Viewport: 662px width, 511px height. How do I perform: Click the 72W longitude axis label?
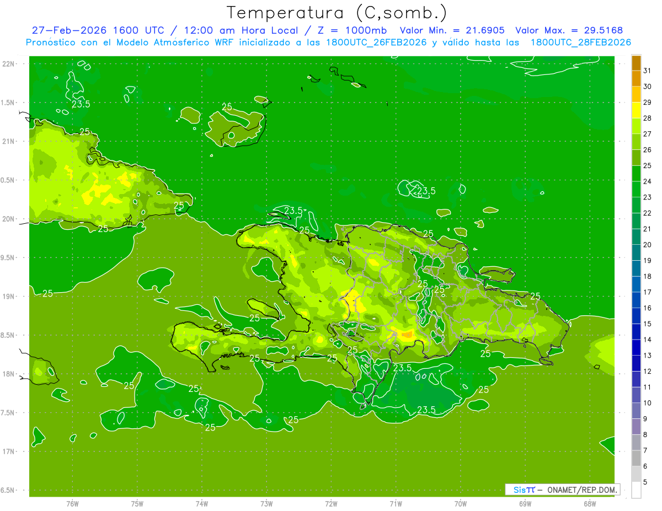(331, 503)
